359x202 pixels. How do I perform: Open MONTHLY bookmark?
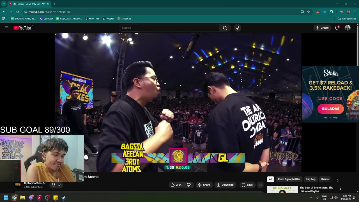pos(92,19)
